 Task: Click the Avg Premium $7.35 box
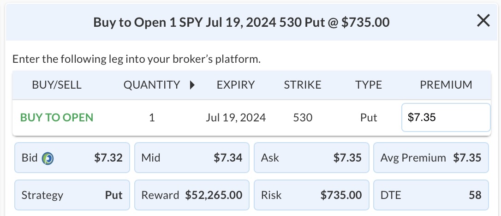point(431,158)
